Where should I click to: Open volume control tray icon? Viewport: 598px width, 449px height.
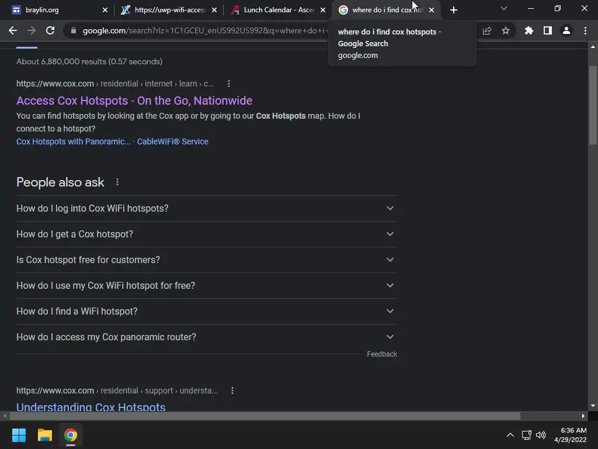(x=541, y=435)
